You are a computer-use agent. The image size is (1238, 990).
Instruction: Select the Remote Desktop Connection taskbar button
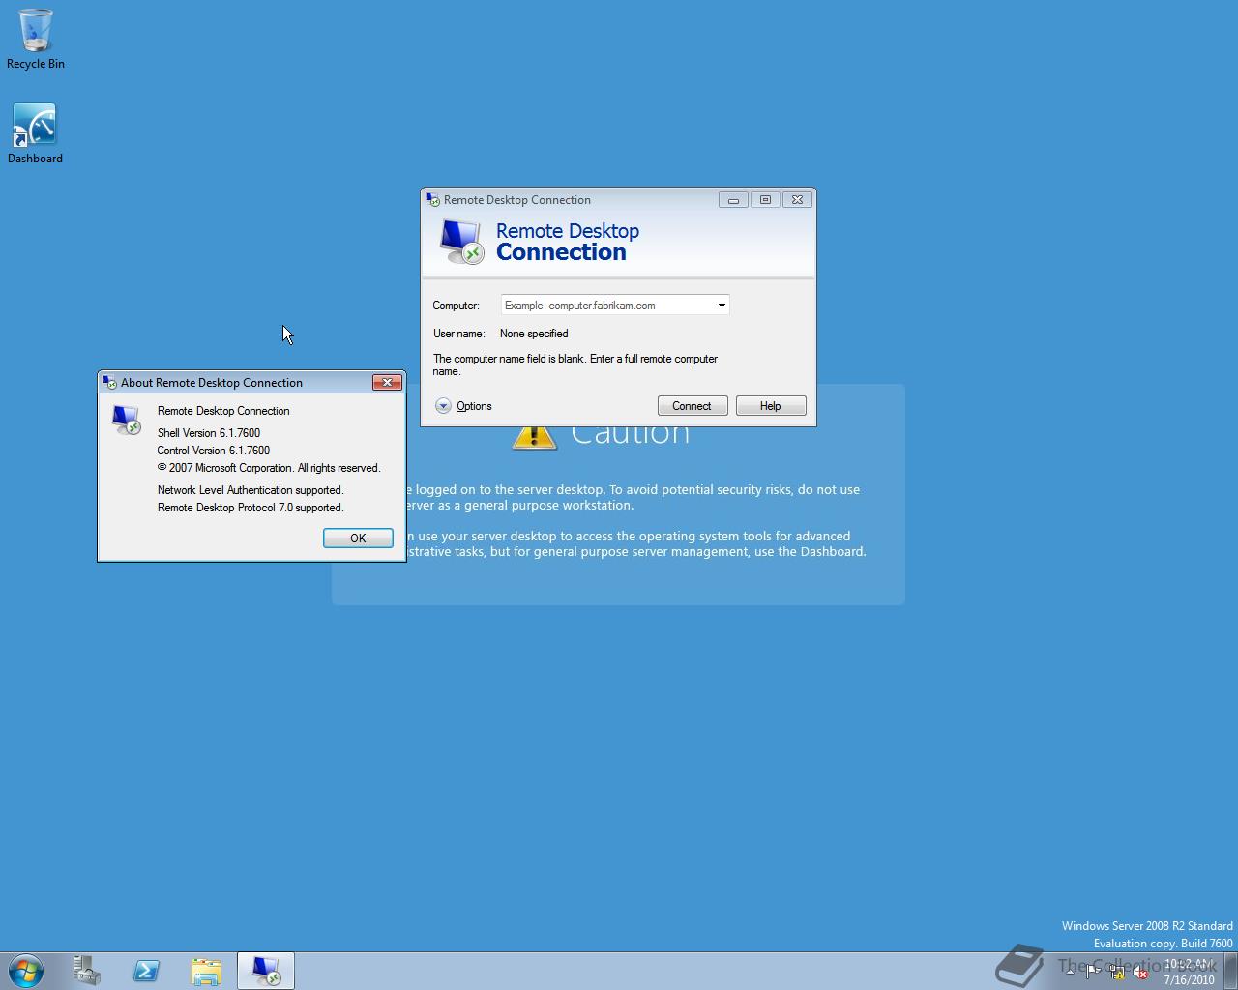pyautogui.click(x=266, y=971)
